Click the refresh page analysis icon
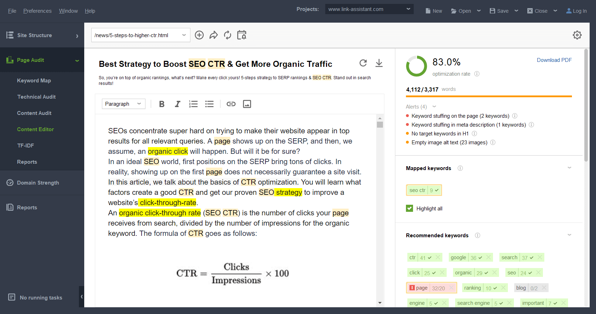The height and width of the screenshot is (314, 596). [x=228, y=35]
